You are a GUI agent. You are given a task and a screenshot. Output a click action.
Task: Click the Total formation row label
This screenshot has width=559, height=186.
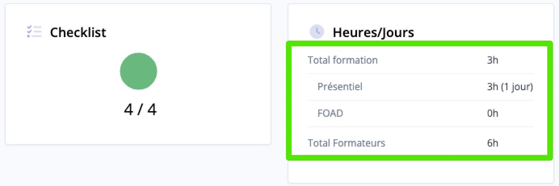(x=343, y=60)
